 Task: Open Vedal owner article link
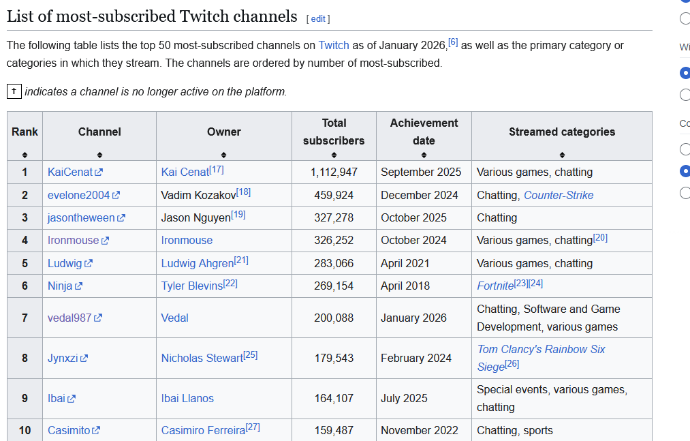pyautogui.click(x=174, y=318)
